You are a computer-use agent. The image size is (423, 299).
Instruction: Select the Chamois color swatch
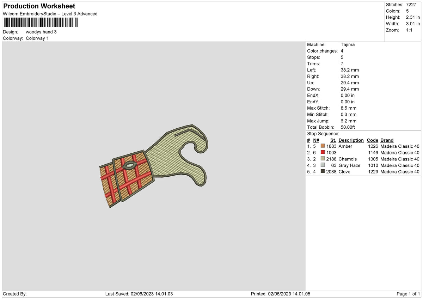pos(323,159)
